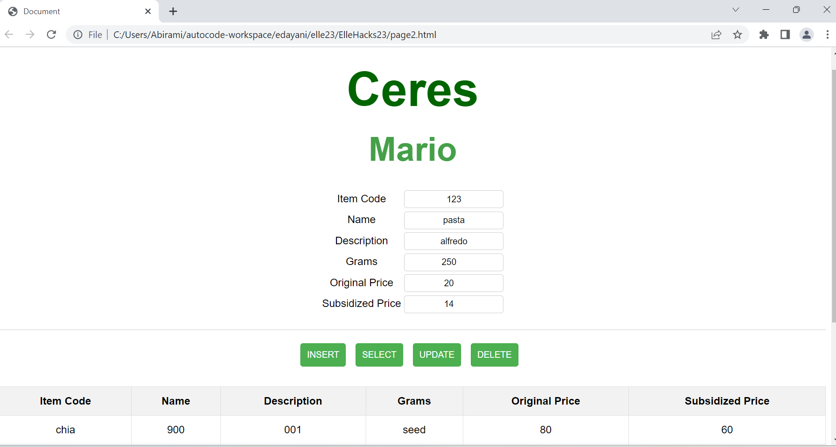The image size is (836, 447).
Task: Go back using the browser back arrow
Action: click(9, 34)
